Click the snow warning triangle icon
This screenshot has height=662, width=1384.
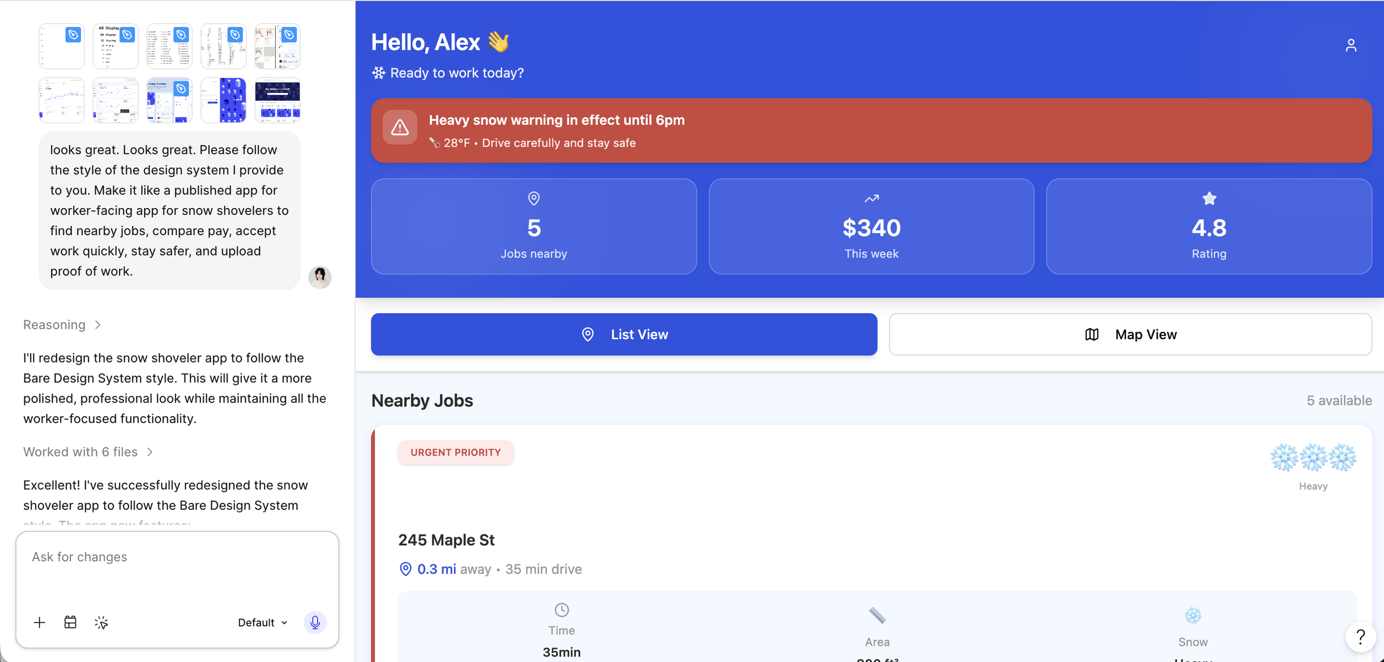pyautogui.click(x=400, y=128)
